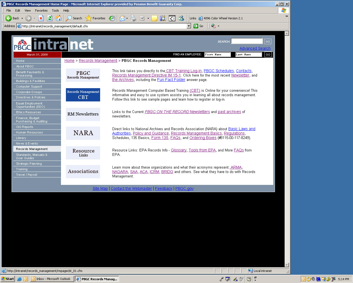This screenshot has width=353, height=283.
Task: Go to browser Home page icon
Action: tap(58, 18)
